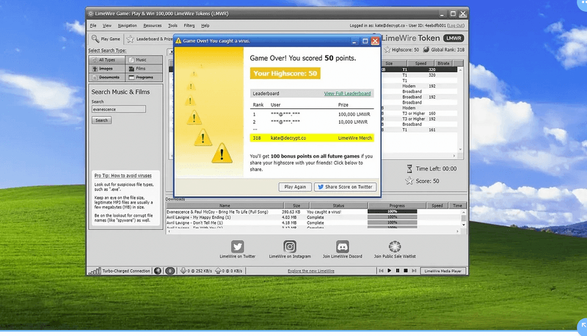Screen dimensions: 587x336
Task: Click the Don't Tell Me progress bar
Action: (x=393, y=223)
